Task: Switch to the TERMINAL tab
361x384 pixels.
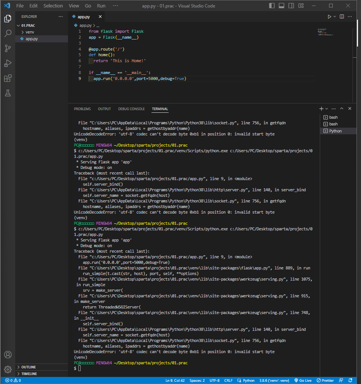Action: [160, 109]
